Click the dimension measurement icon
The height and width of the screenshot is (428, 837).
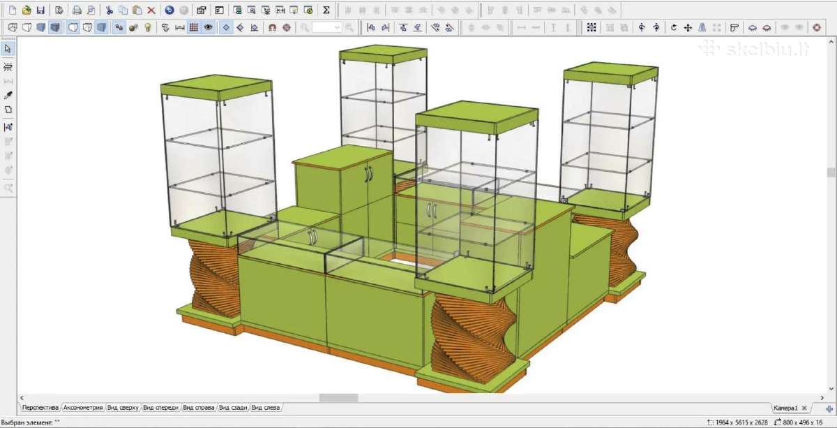pyautogui.click(x=179, y=27)
